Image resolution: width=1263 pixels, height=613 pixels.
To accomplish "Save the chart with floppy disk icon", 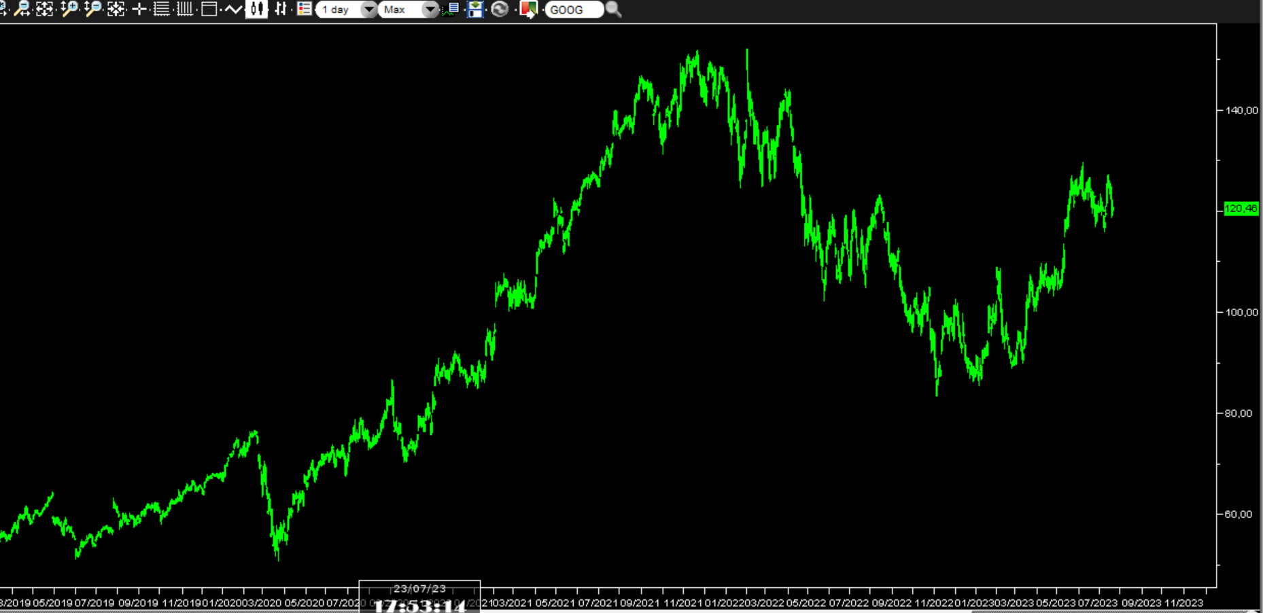I will (x=475, y=9).
